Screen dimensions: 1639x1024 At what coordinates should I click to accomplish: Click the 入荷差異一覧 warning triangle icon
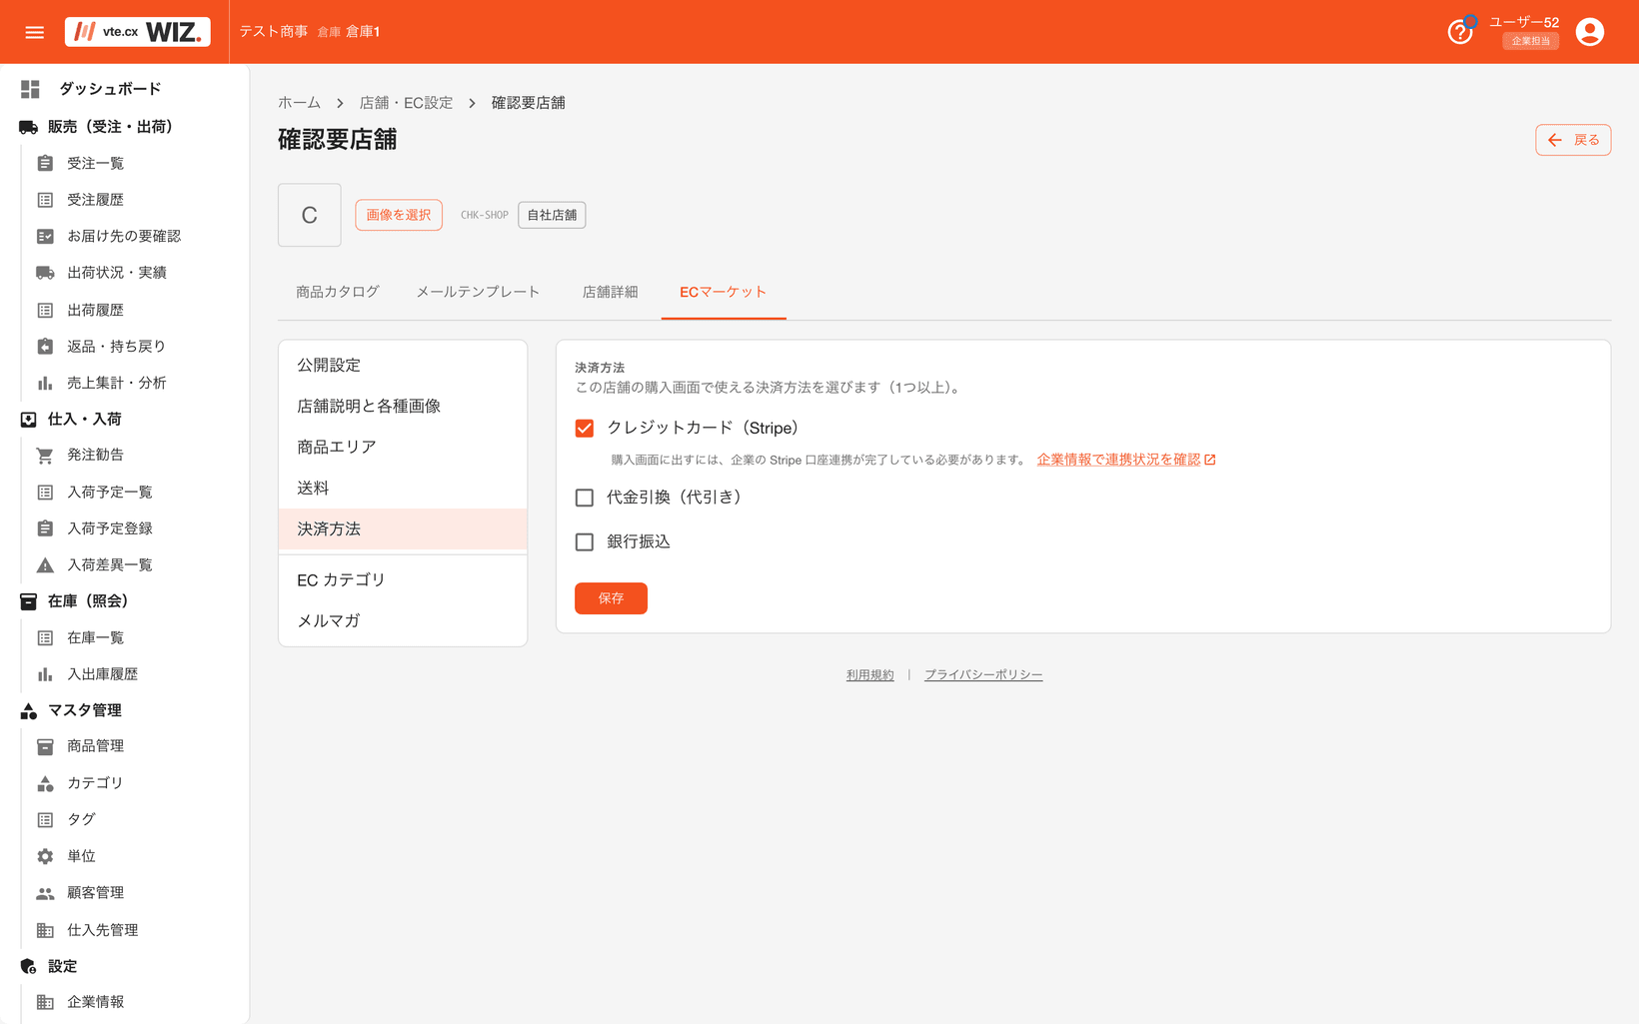tap(45, 564)
